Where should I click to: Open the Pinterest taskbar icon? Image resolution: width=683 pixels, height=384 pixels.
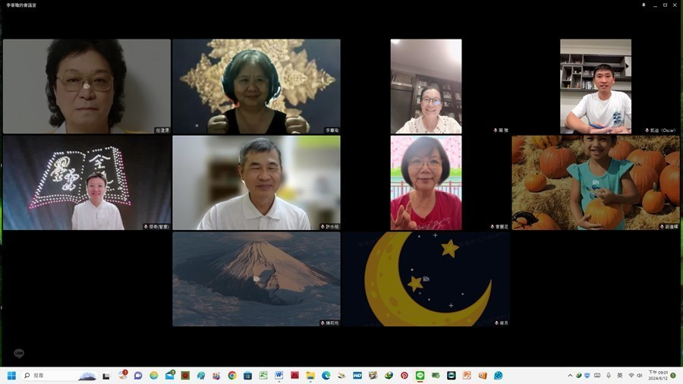[x=404, y=376]
